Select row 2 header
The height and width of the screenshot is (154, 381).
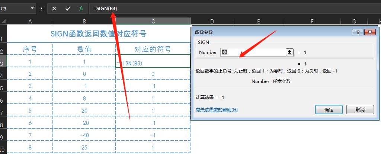(3, 49)
